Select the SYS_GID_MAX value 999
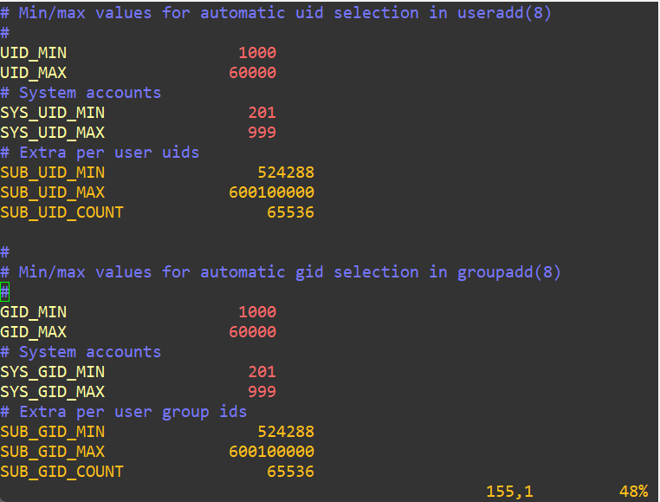The image size is (660, 502). [262, 392]
